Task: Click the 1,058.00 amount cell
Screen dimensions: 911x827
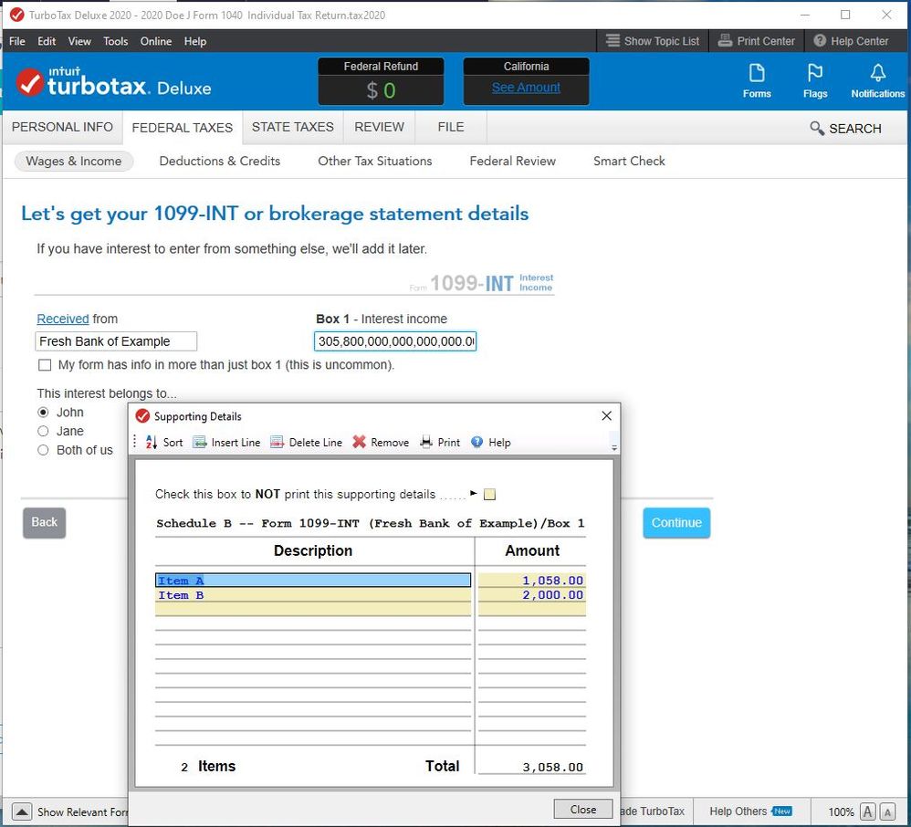Action: (531, 580)
